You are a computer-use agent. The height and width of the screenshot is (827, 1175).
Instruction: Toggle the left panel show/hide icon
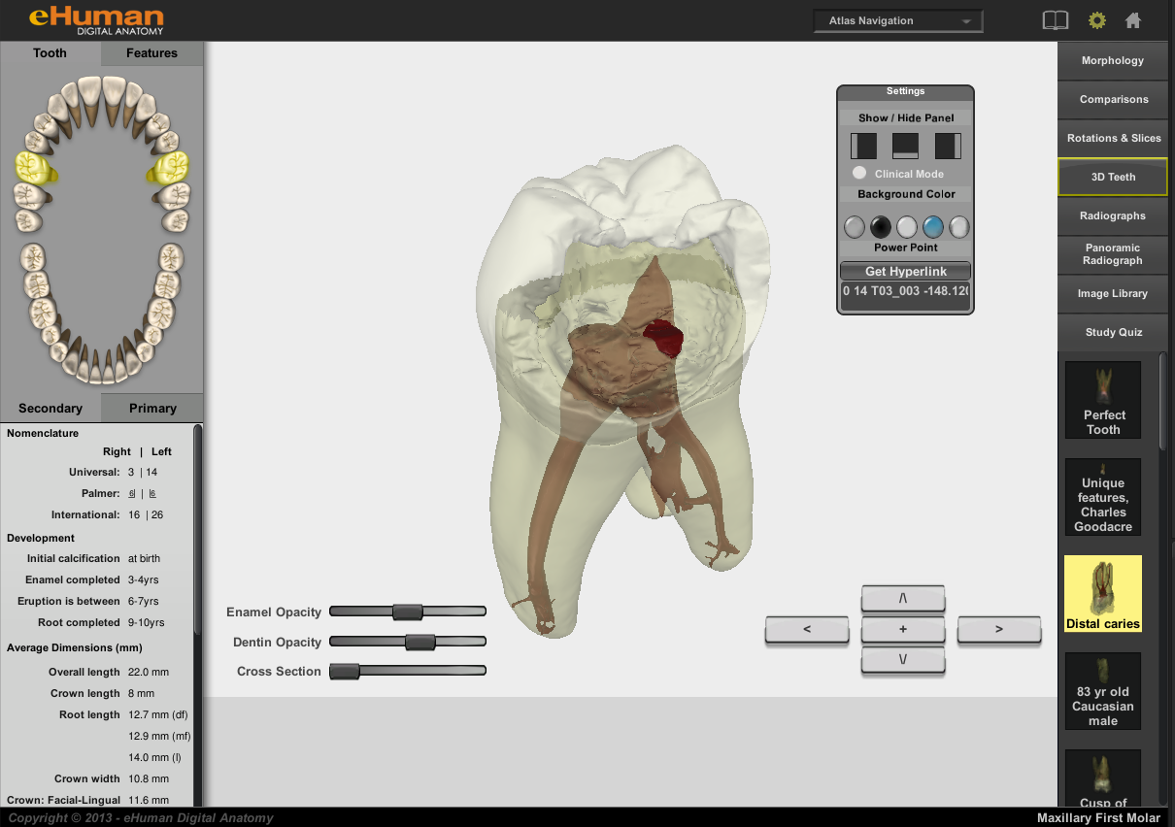pyautogui.click(x=863, y=146)
